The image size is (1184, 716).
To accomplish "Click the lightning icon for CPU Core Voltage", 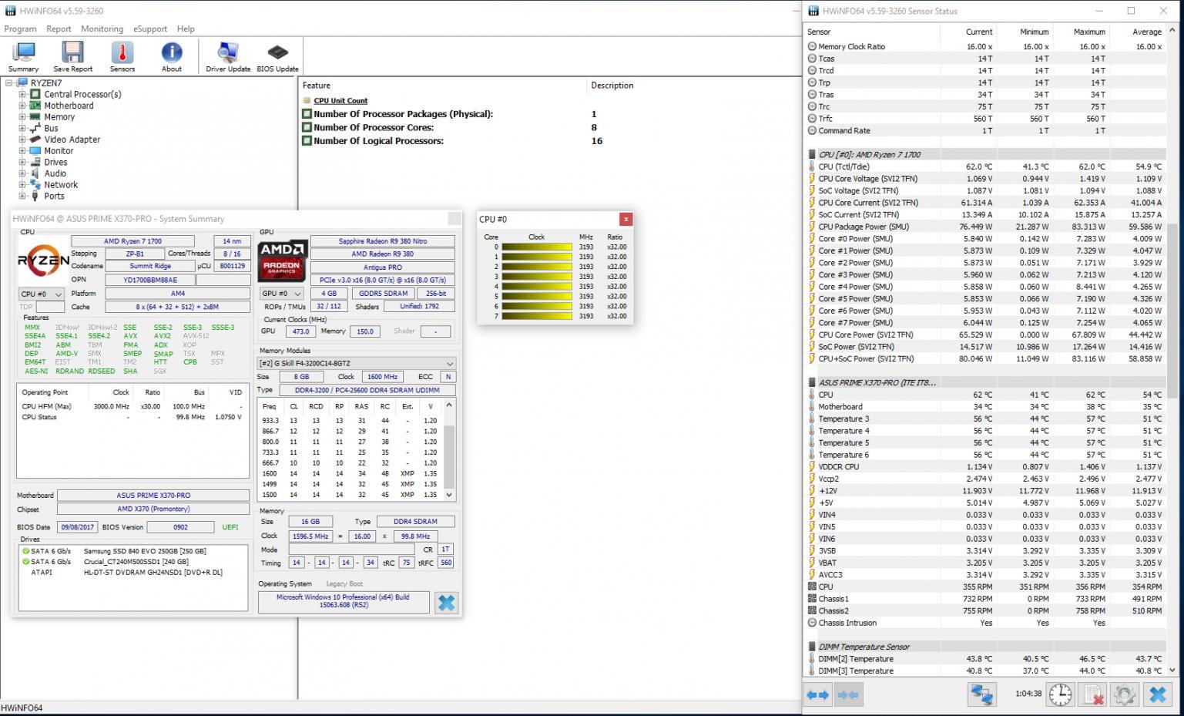I will click(812, 179).
